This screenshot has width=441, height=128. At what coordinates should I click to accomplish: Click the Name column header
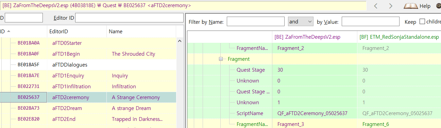click(141, 31)
